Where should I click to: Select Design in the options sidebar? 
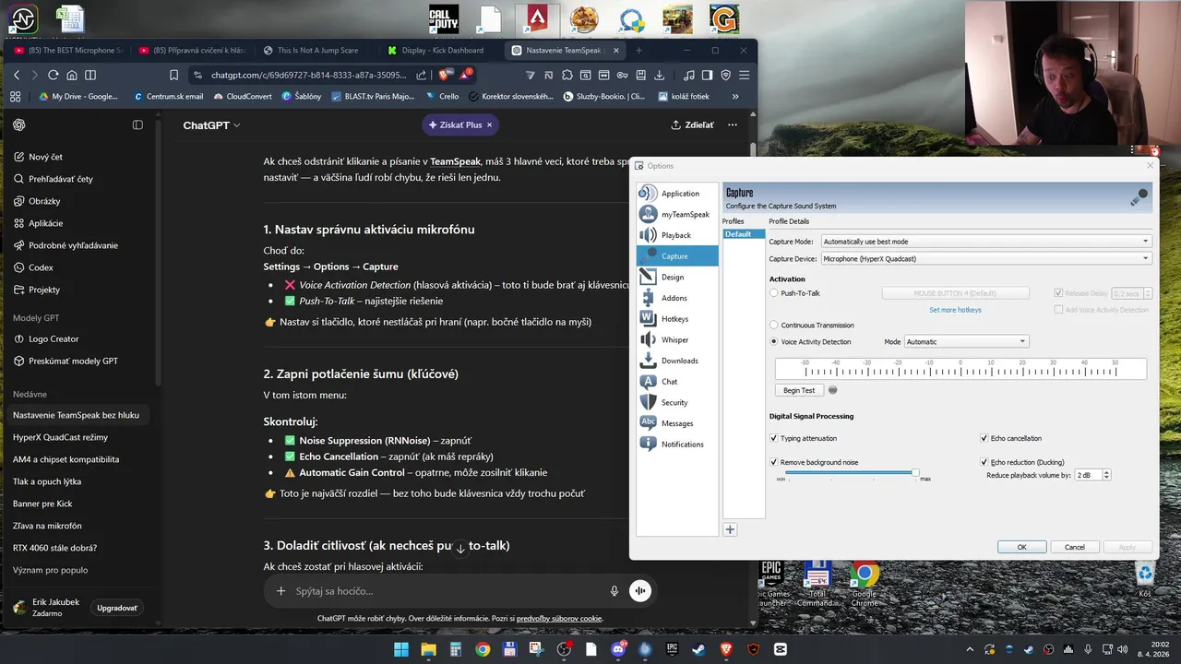point(678,277)
